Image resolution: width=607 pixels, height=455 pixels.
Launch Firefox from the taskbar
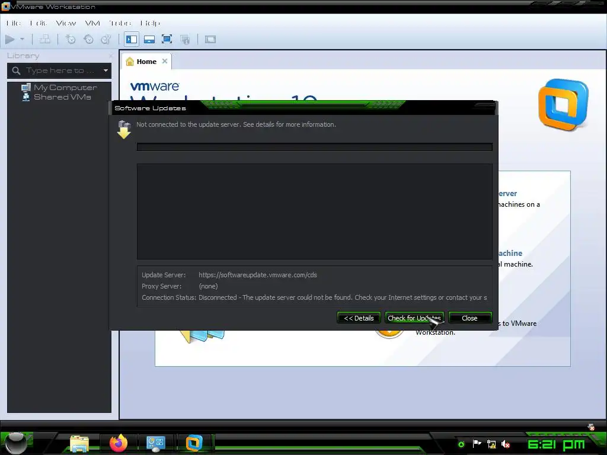click(x=119, y=443)
